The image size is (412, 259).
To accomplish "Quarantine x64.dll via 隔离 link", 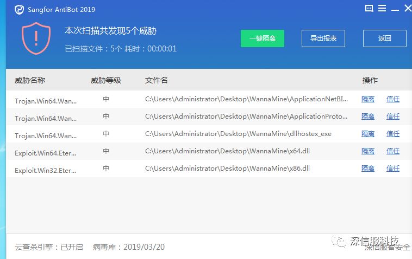I will (x=368, y=151).
